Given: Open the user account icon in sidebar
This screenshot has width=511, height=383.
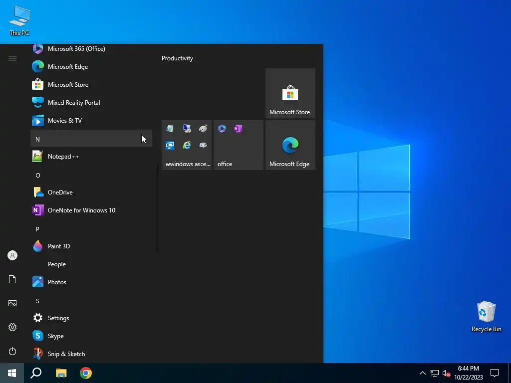Looking at the screenshot, I should tap(12, 255).
